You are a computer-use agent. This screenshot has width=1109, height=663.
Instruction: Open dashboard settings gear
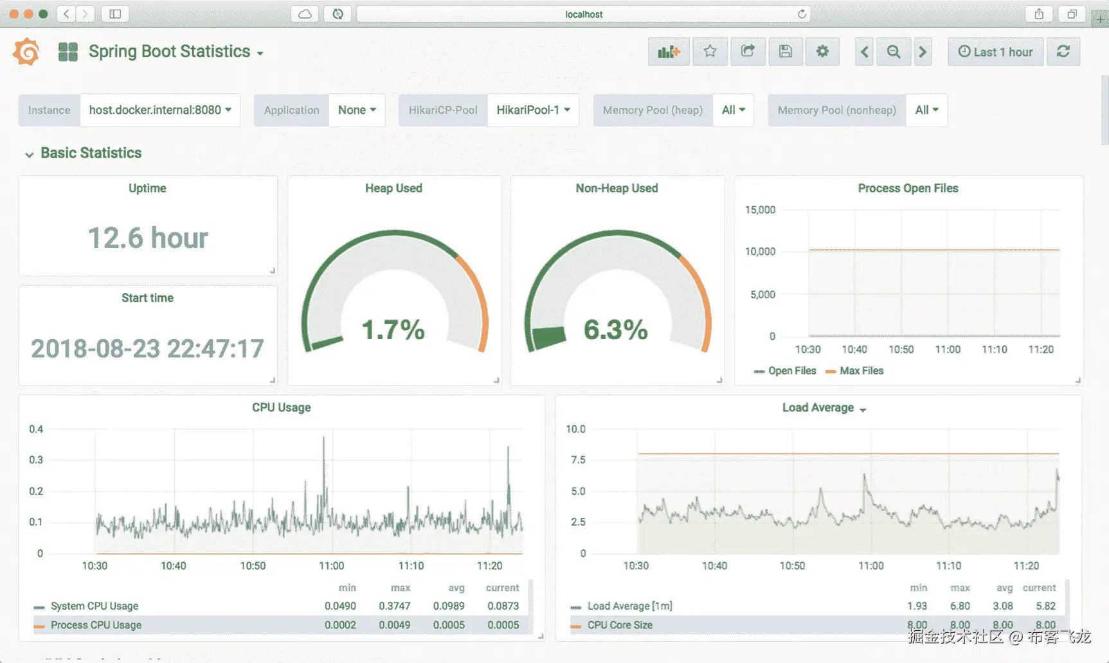click(x=822, y=51)
